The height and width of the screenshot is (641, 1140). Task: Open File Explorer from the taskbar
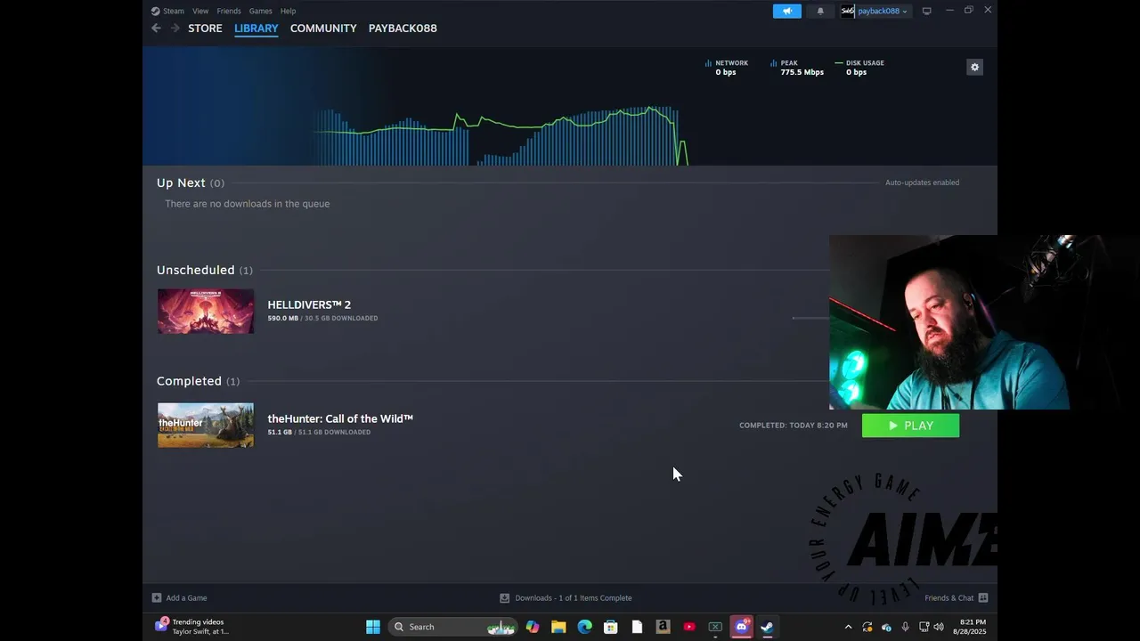pos(558,627)
